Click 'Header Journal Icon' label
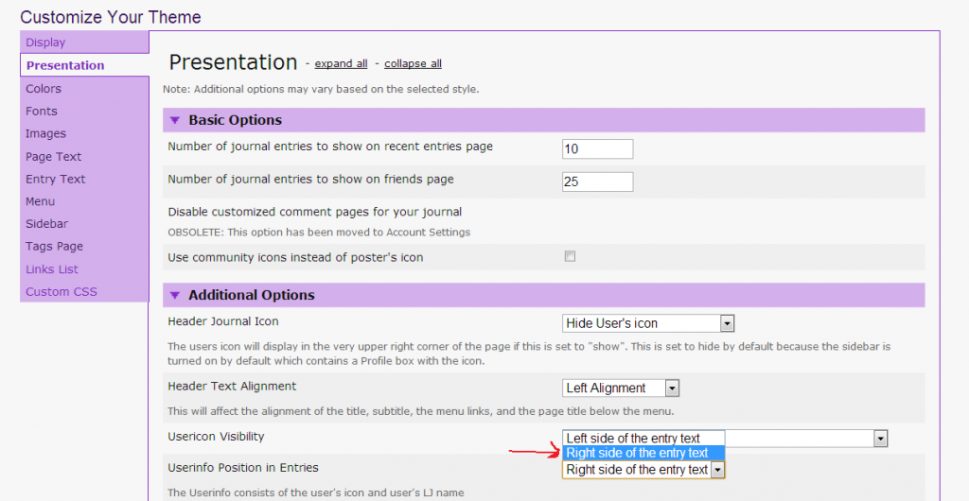Image resolution: width=969 pixels, height=501 pixels. point(223,321)
